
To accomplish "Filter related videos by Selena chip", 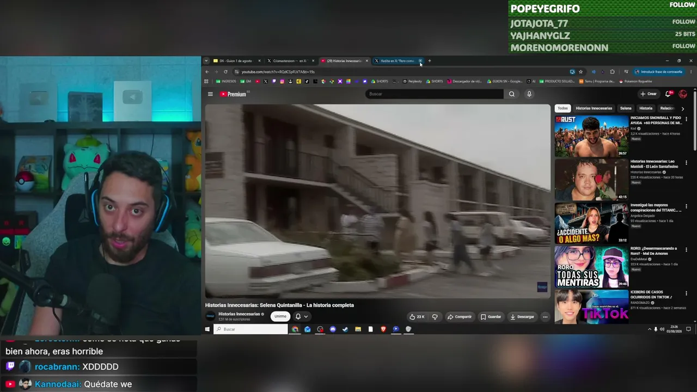I will (x=626, y=108).
